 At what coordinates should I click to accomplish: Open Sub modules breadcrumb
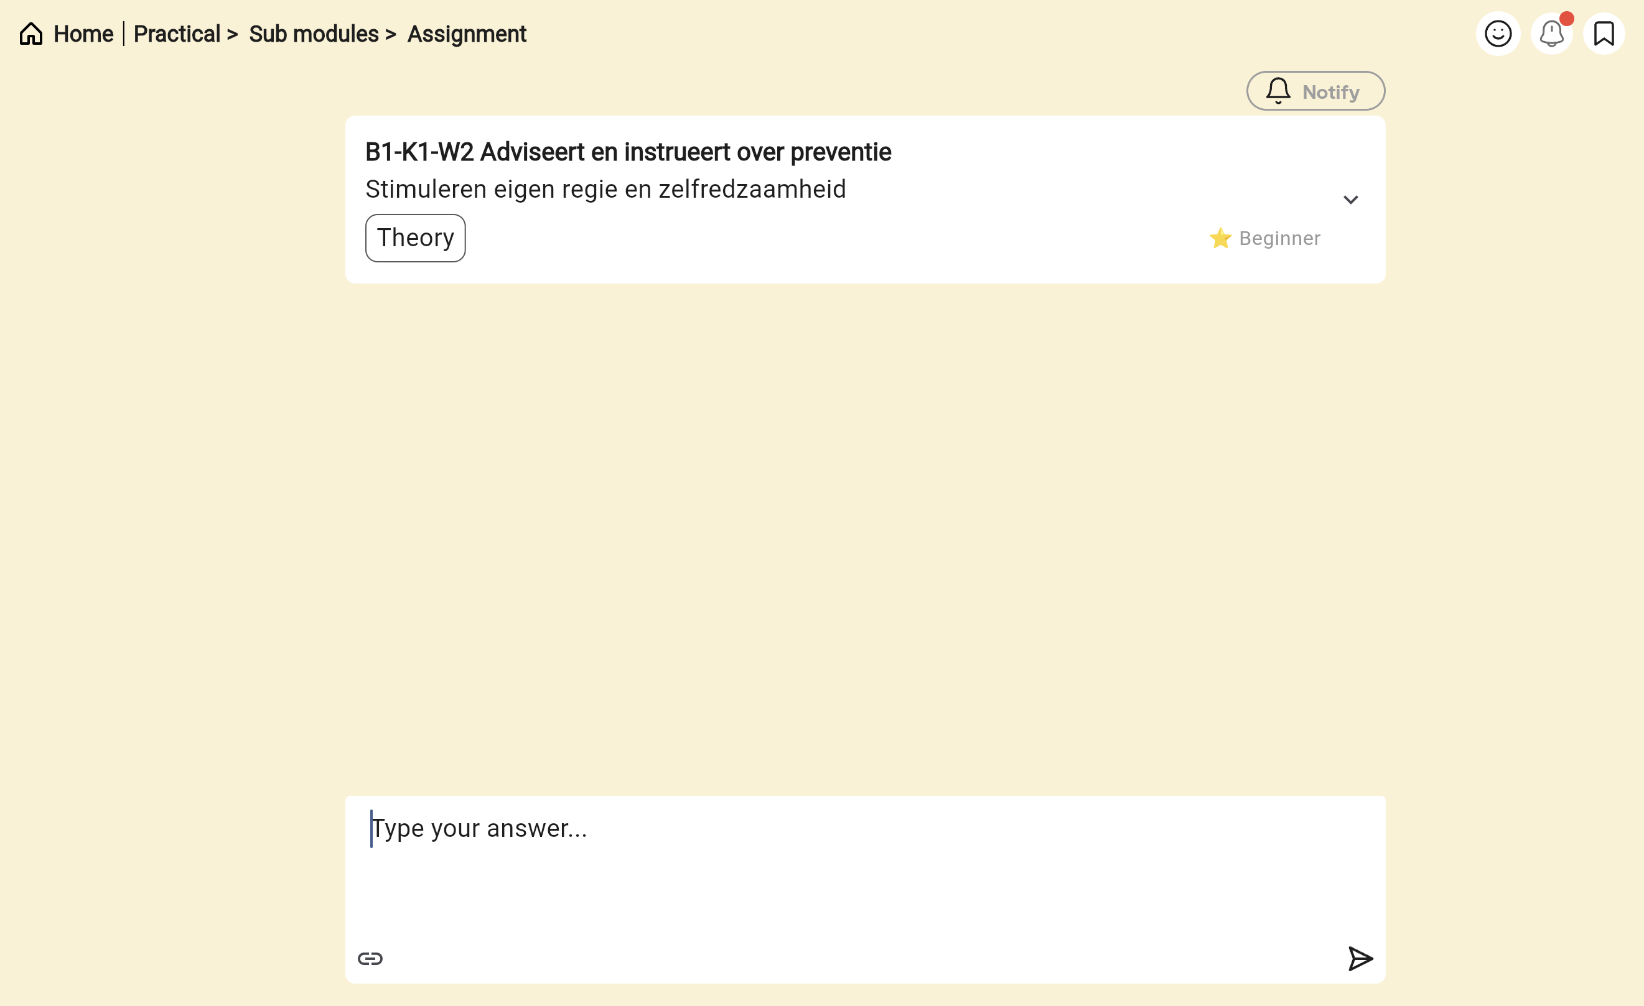(x=314, y=34)
